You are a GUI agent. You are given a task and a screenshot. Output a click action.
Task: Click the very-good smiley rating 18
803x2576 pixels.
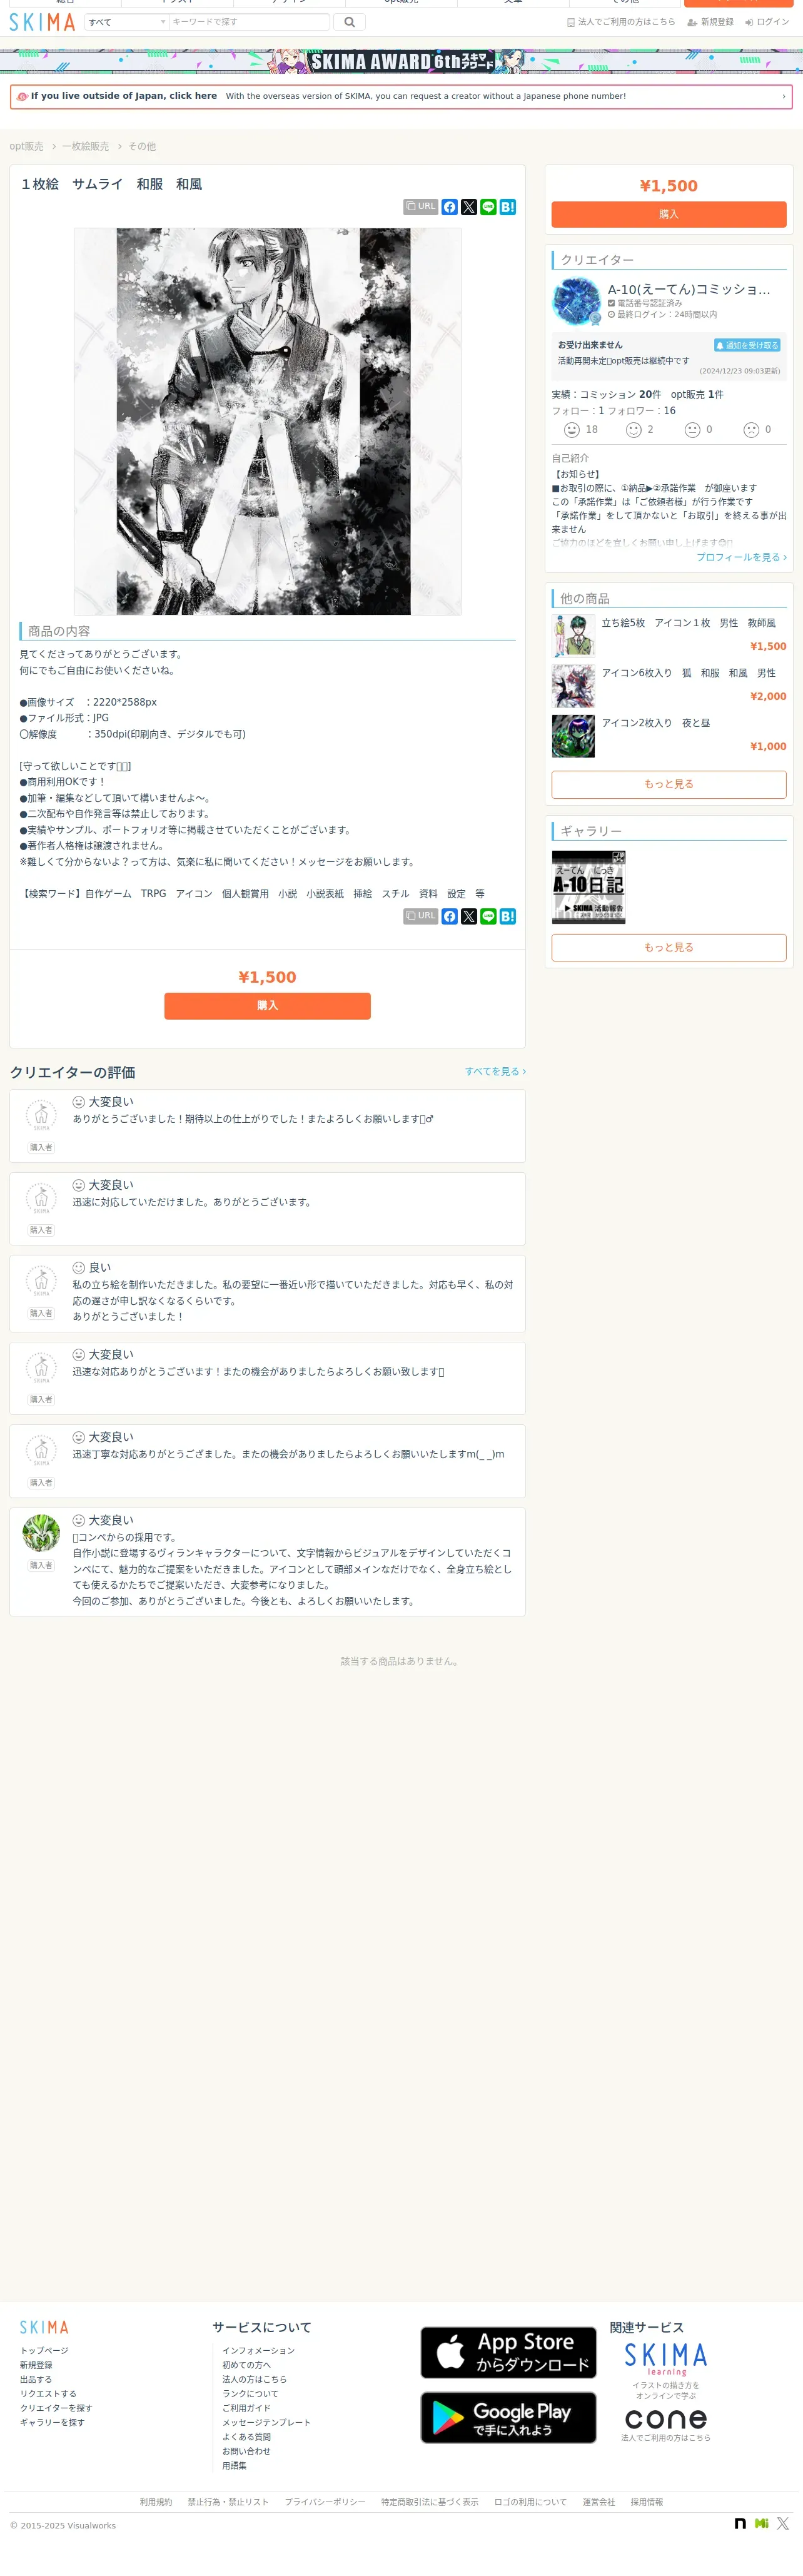click(572, 429)
